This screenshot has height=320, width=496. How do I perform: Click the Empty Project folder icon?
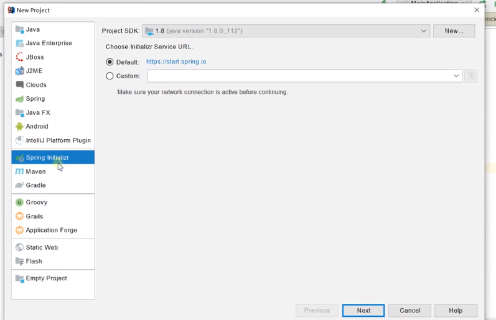coord(20,278)
